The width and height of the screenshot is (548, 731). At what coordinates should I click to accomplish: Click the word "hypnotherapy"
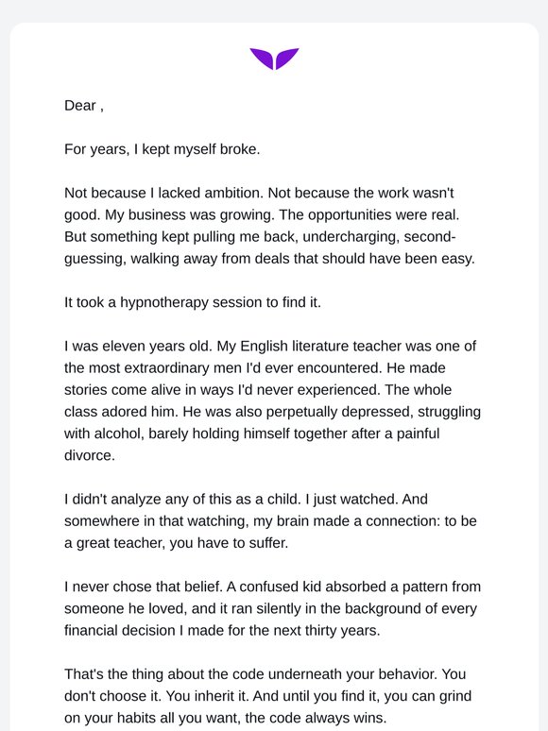pyautogui.click(x=164, y=302)
